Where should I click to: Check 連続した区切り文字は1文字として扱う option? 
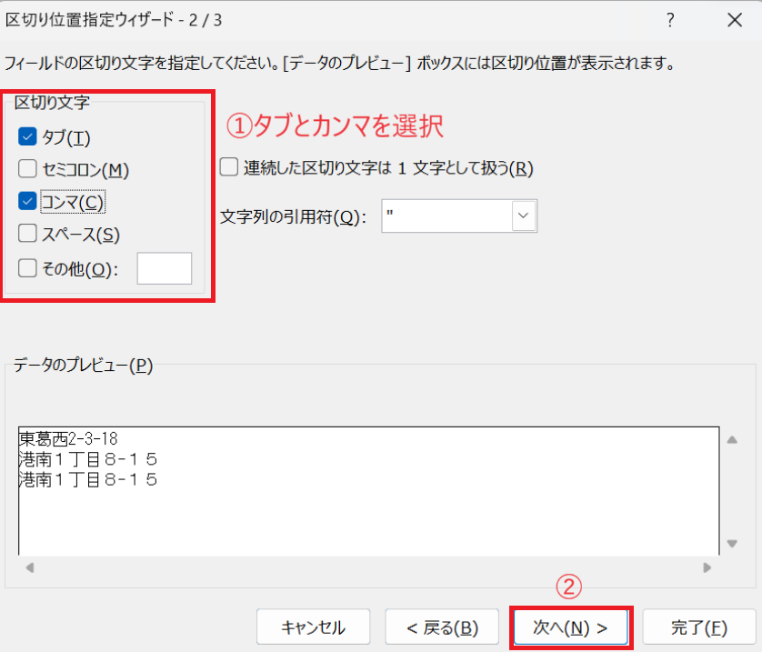tap(229, 167)
